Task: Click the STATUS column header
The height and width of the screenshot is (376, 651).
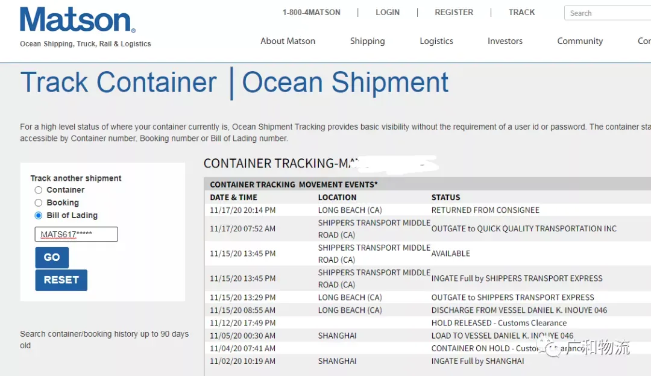Action: [x=445, y=198]
